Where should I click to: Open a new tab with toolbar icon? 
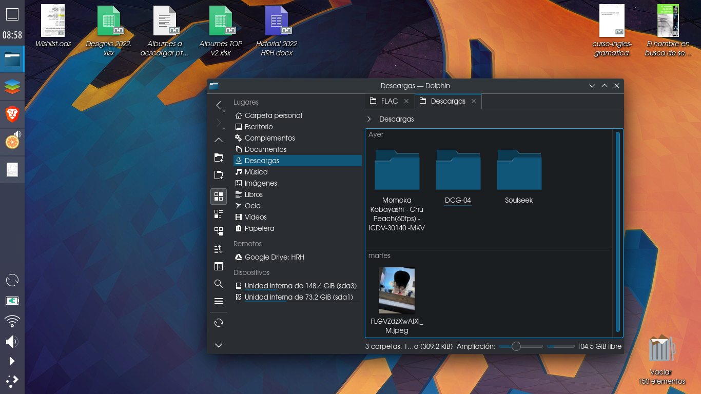click(219, 175)
